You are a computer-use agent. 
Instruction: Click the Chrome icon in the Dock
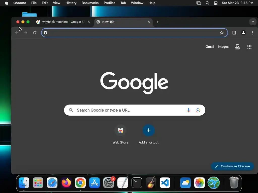click(x=80, y=183)
